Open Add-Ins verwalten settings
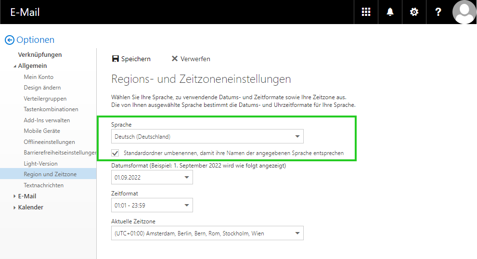The width and height of the screenshot is (477, 259). pyautogui.click(x=47, y=120)
